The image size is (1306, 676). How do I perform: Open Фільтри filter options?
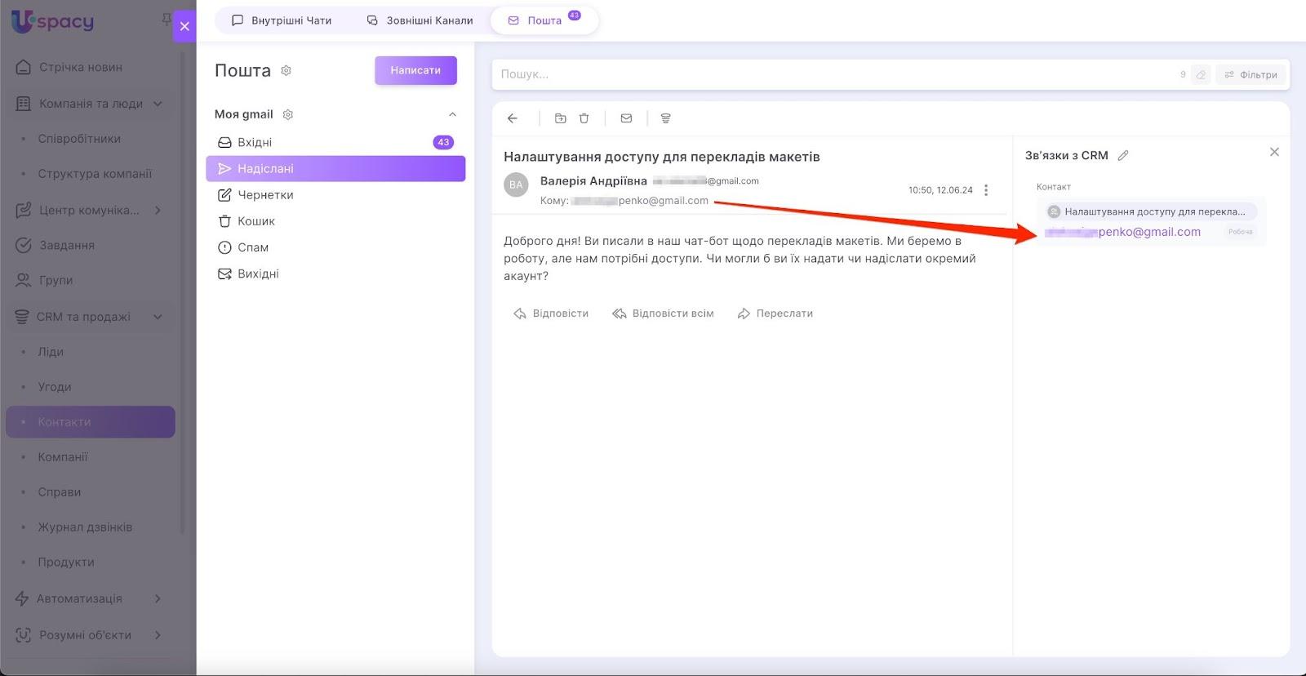[1250, 74]
